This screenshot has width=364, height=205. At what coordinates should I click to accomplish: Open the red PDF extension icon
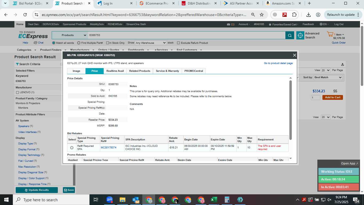[285, 15]
